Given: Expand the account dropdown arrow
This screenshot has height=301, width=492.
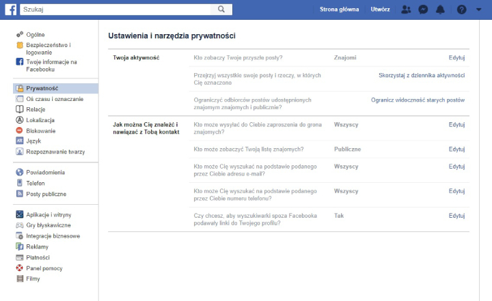Looking at the screenshot, I should coord(478,10).
